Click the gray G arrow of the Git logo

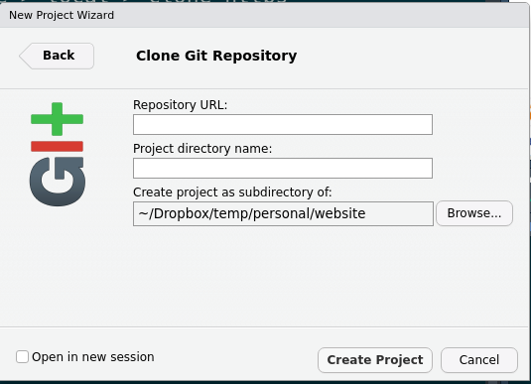[58, 182]
